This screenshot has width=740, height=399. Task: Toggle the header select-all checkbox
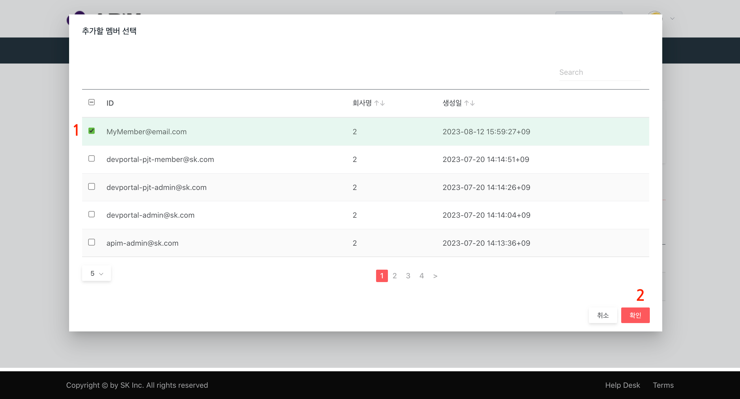point(92,102)
